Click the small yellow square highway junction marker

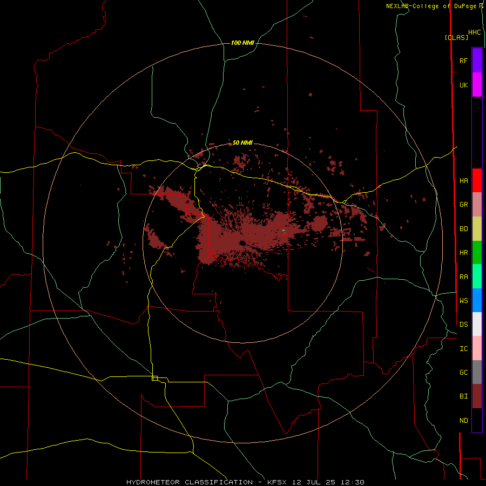(x=154, y=378)
